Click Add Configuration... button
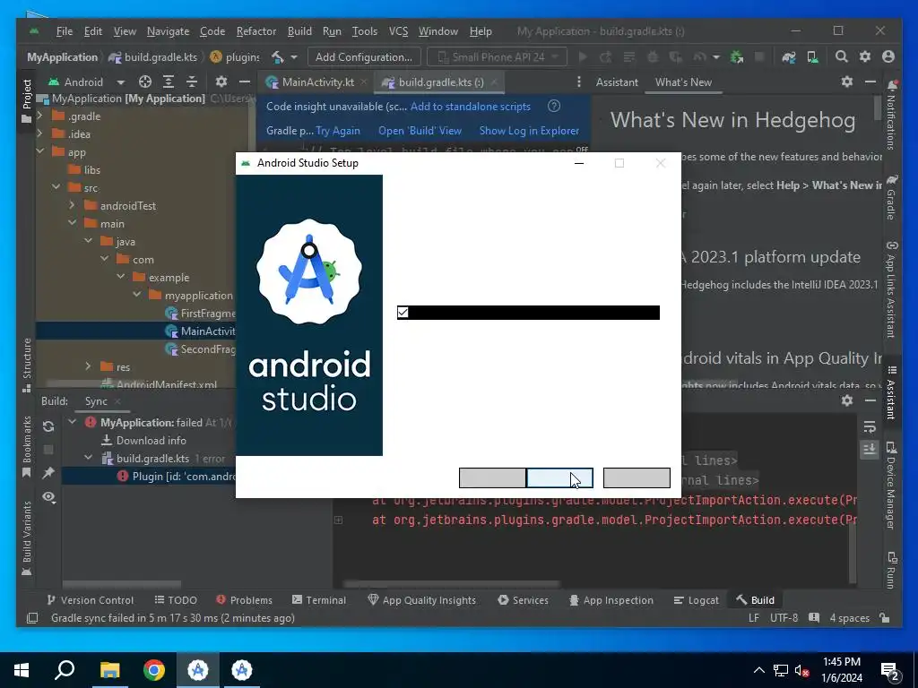 coord(364,56)
